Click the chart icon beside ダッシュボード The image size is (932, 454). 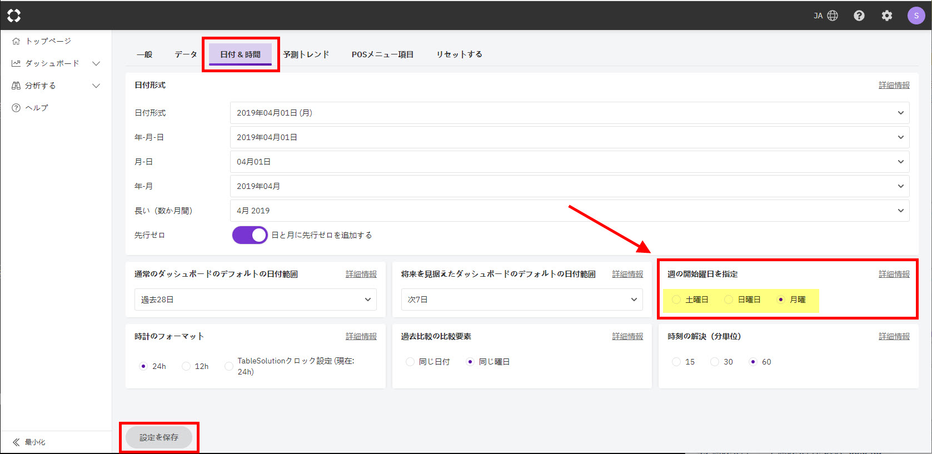click(16, 63)
